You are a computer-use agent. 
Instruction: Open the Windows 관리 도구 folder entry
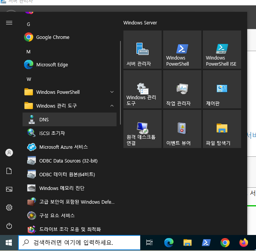(x=70, y=106)
